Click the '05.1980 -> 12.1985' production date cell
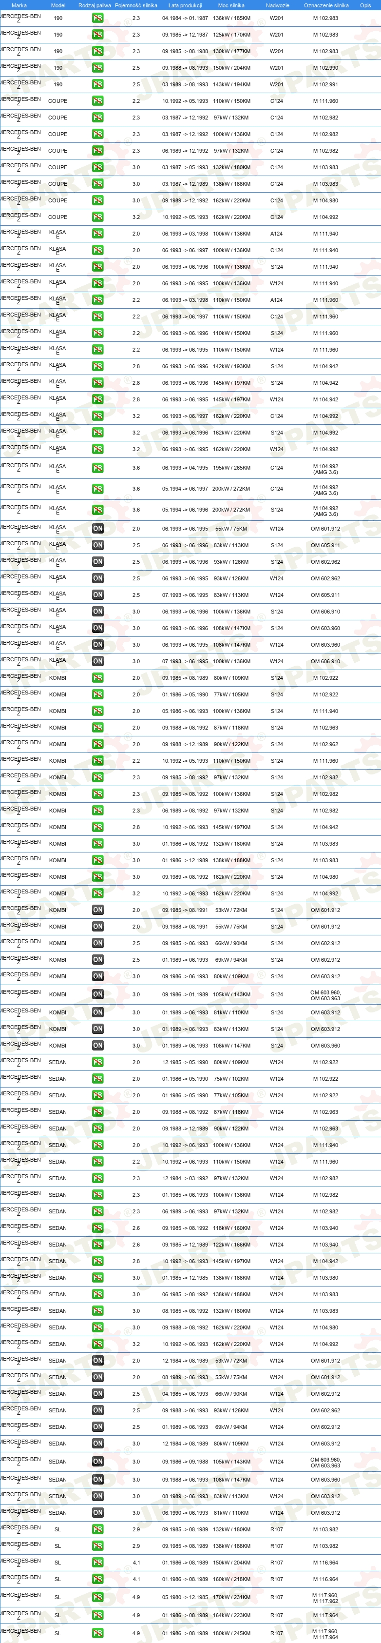 185,1597
